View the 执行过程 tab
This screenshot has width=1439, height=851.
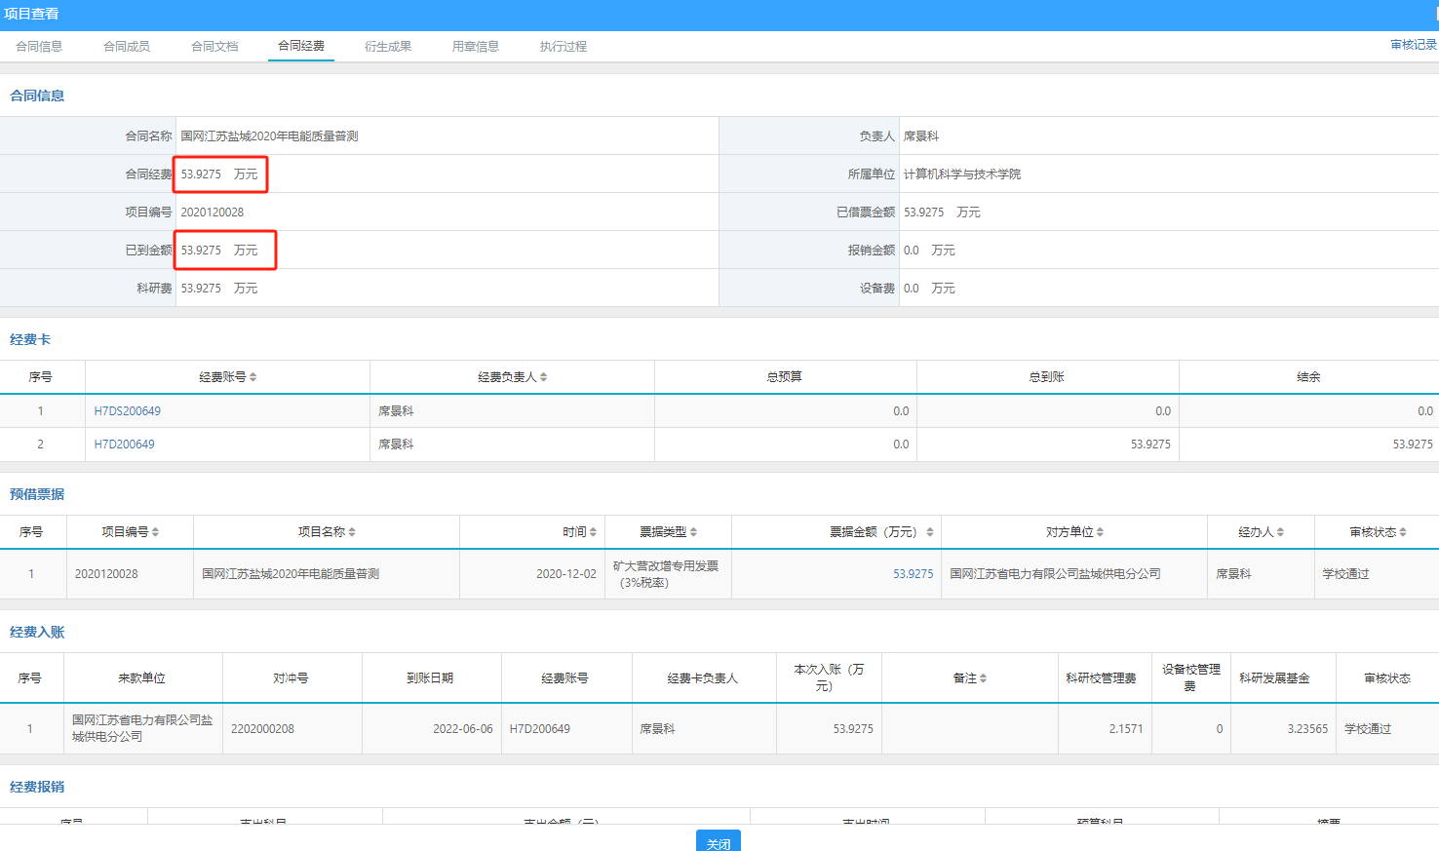pyautogui.click(x=564, y=46)
